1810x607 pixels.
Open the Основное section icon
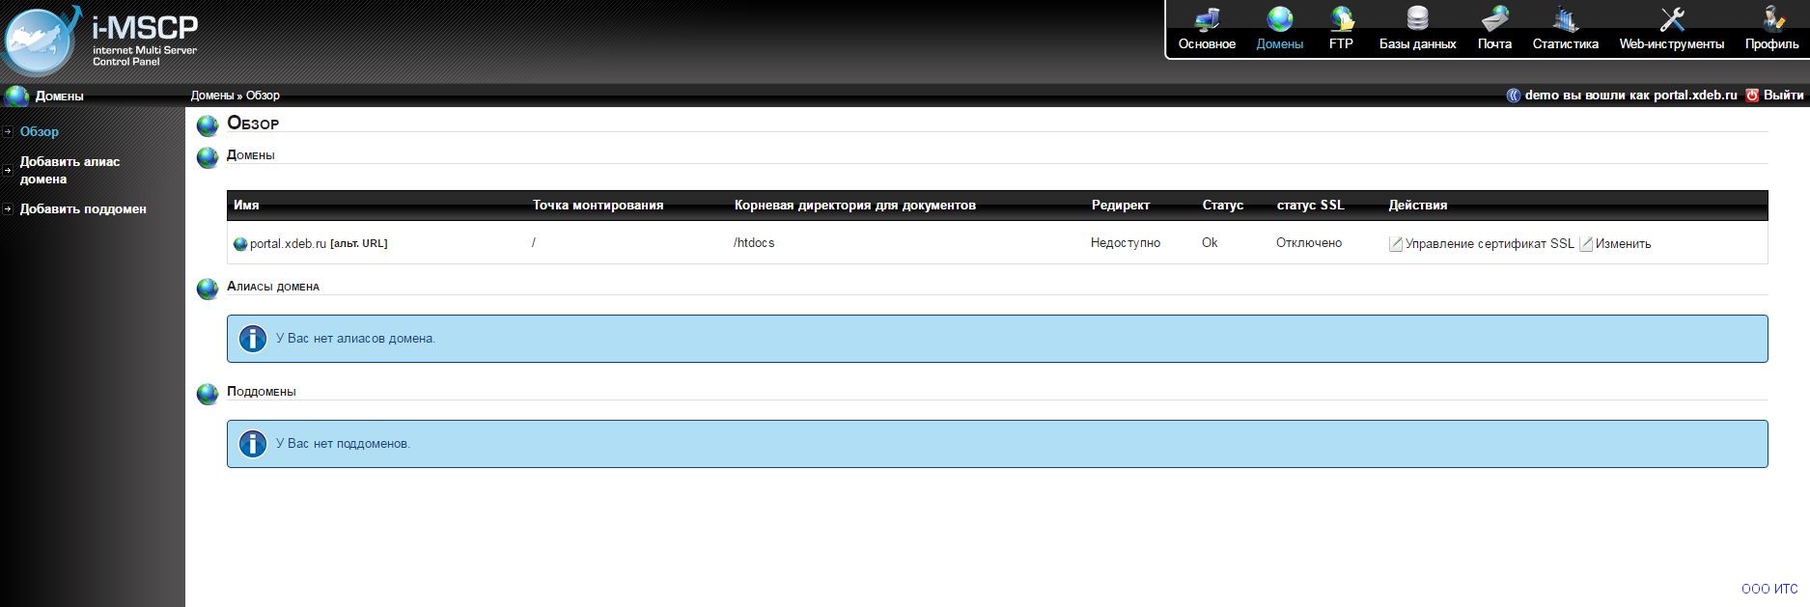click(1207, 19)
